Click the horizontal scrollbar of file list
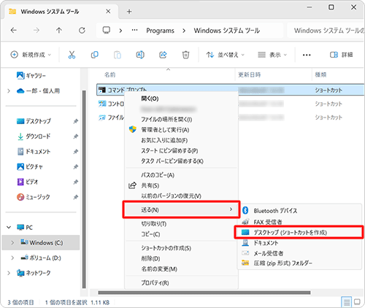 coord(204,293)
